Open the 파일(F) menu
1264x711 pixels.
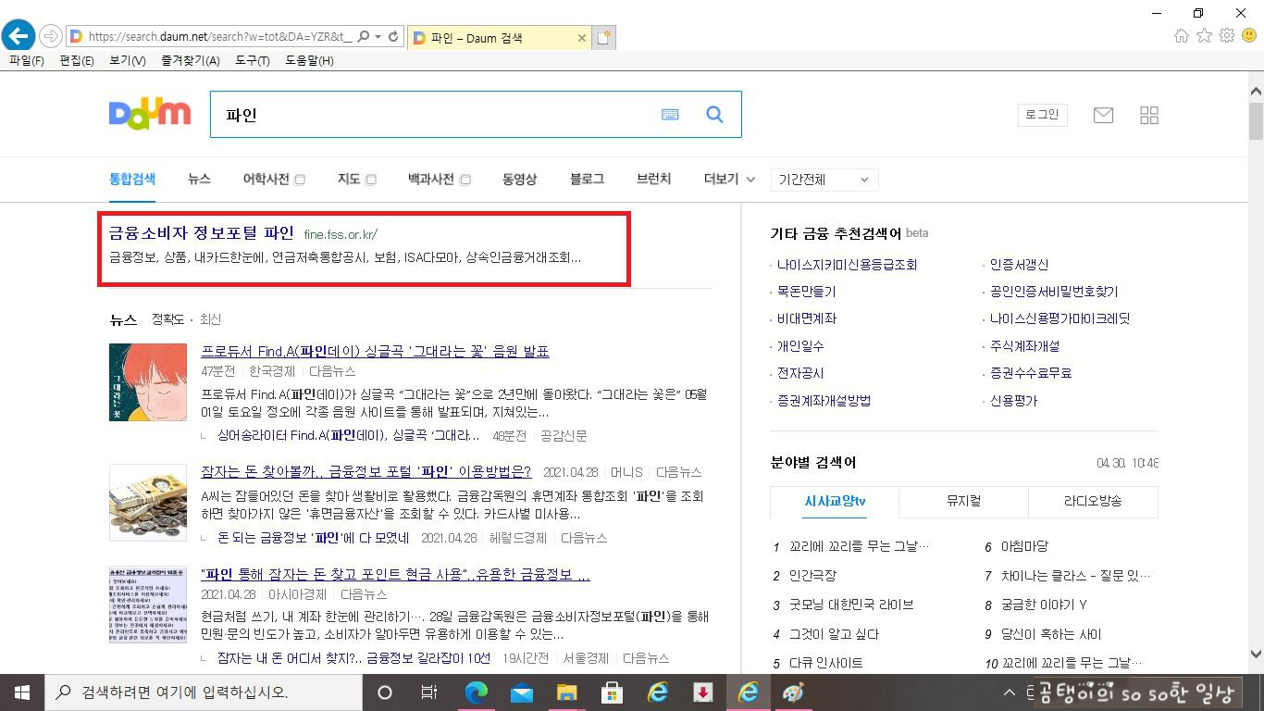pos(27,60)
